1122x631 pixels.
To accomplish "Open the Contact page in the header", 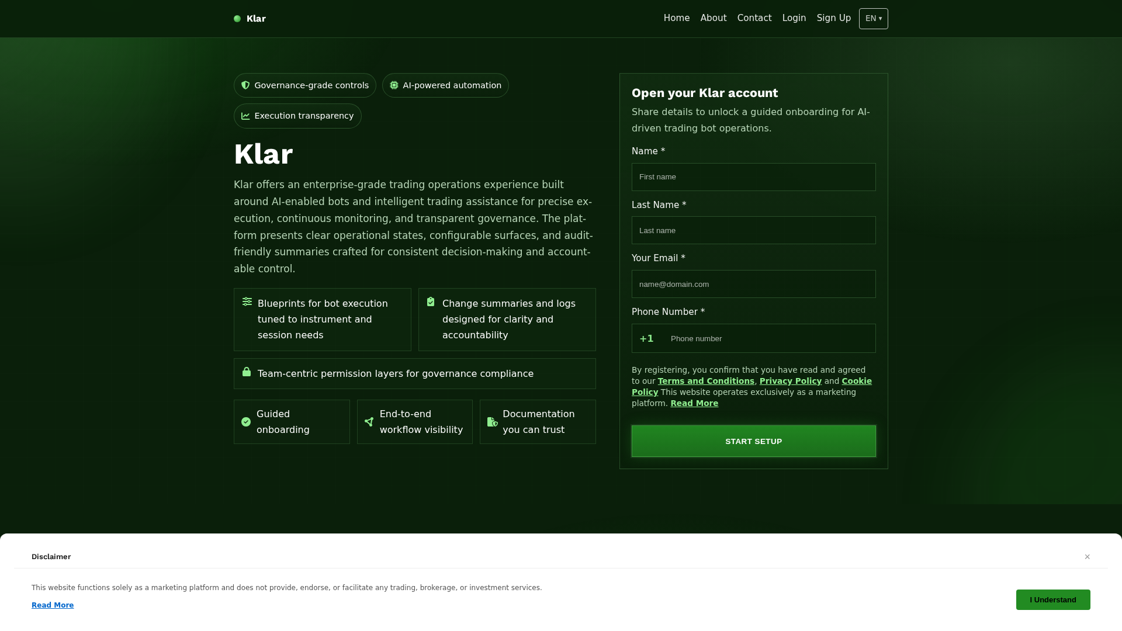I will (x=754, y=18).
